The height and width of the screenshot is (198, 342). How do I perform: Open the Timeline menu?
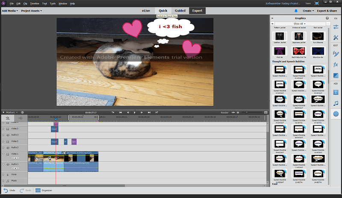pos(35,3)
